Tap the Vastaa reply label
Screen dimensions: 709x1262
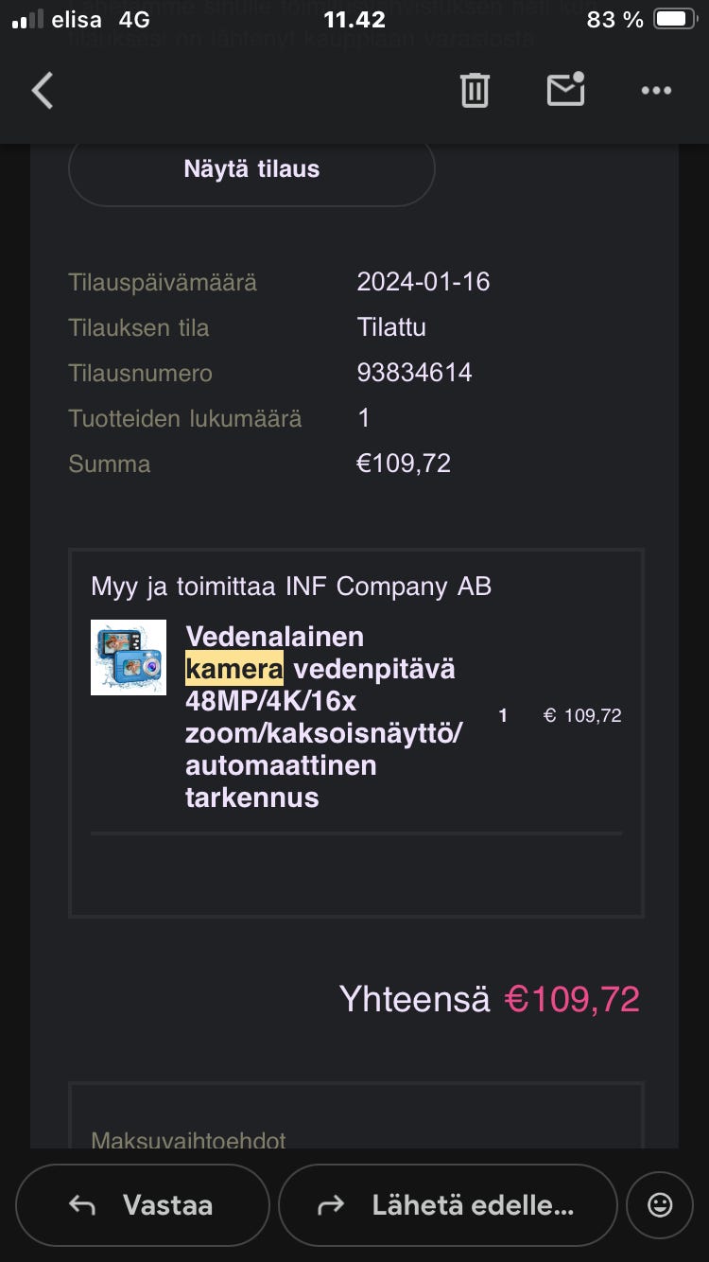167,1205
